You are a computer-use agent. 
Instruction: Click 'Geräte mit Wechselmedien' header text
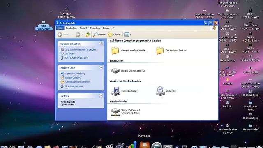pyautogui.click(x=126, y=81)
